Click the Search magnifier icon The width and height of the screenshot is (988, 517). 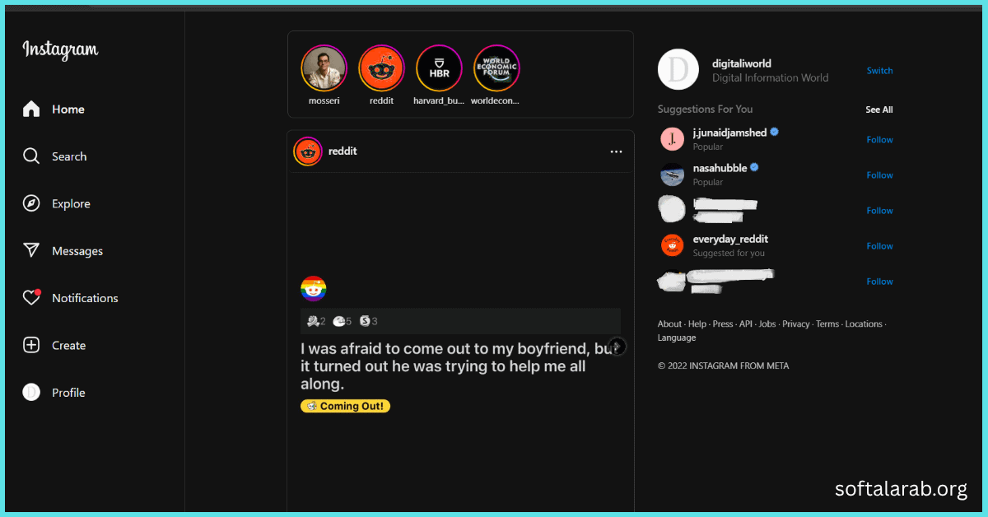[31, 156]
